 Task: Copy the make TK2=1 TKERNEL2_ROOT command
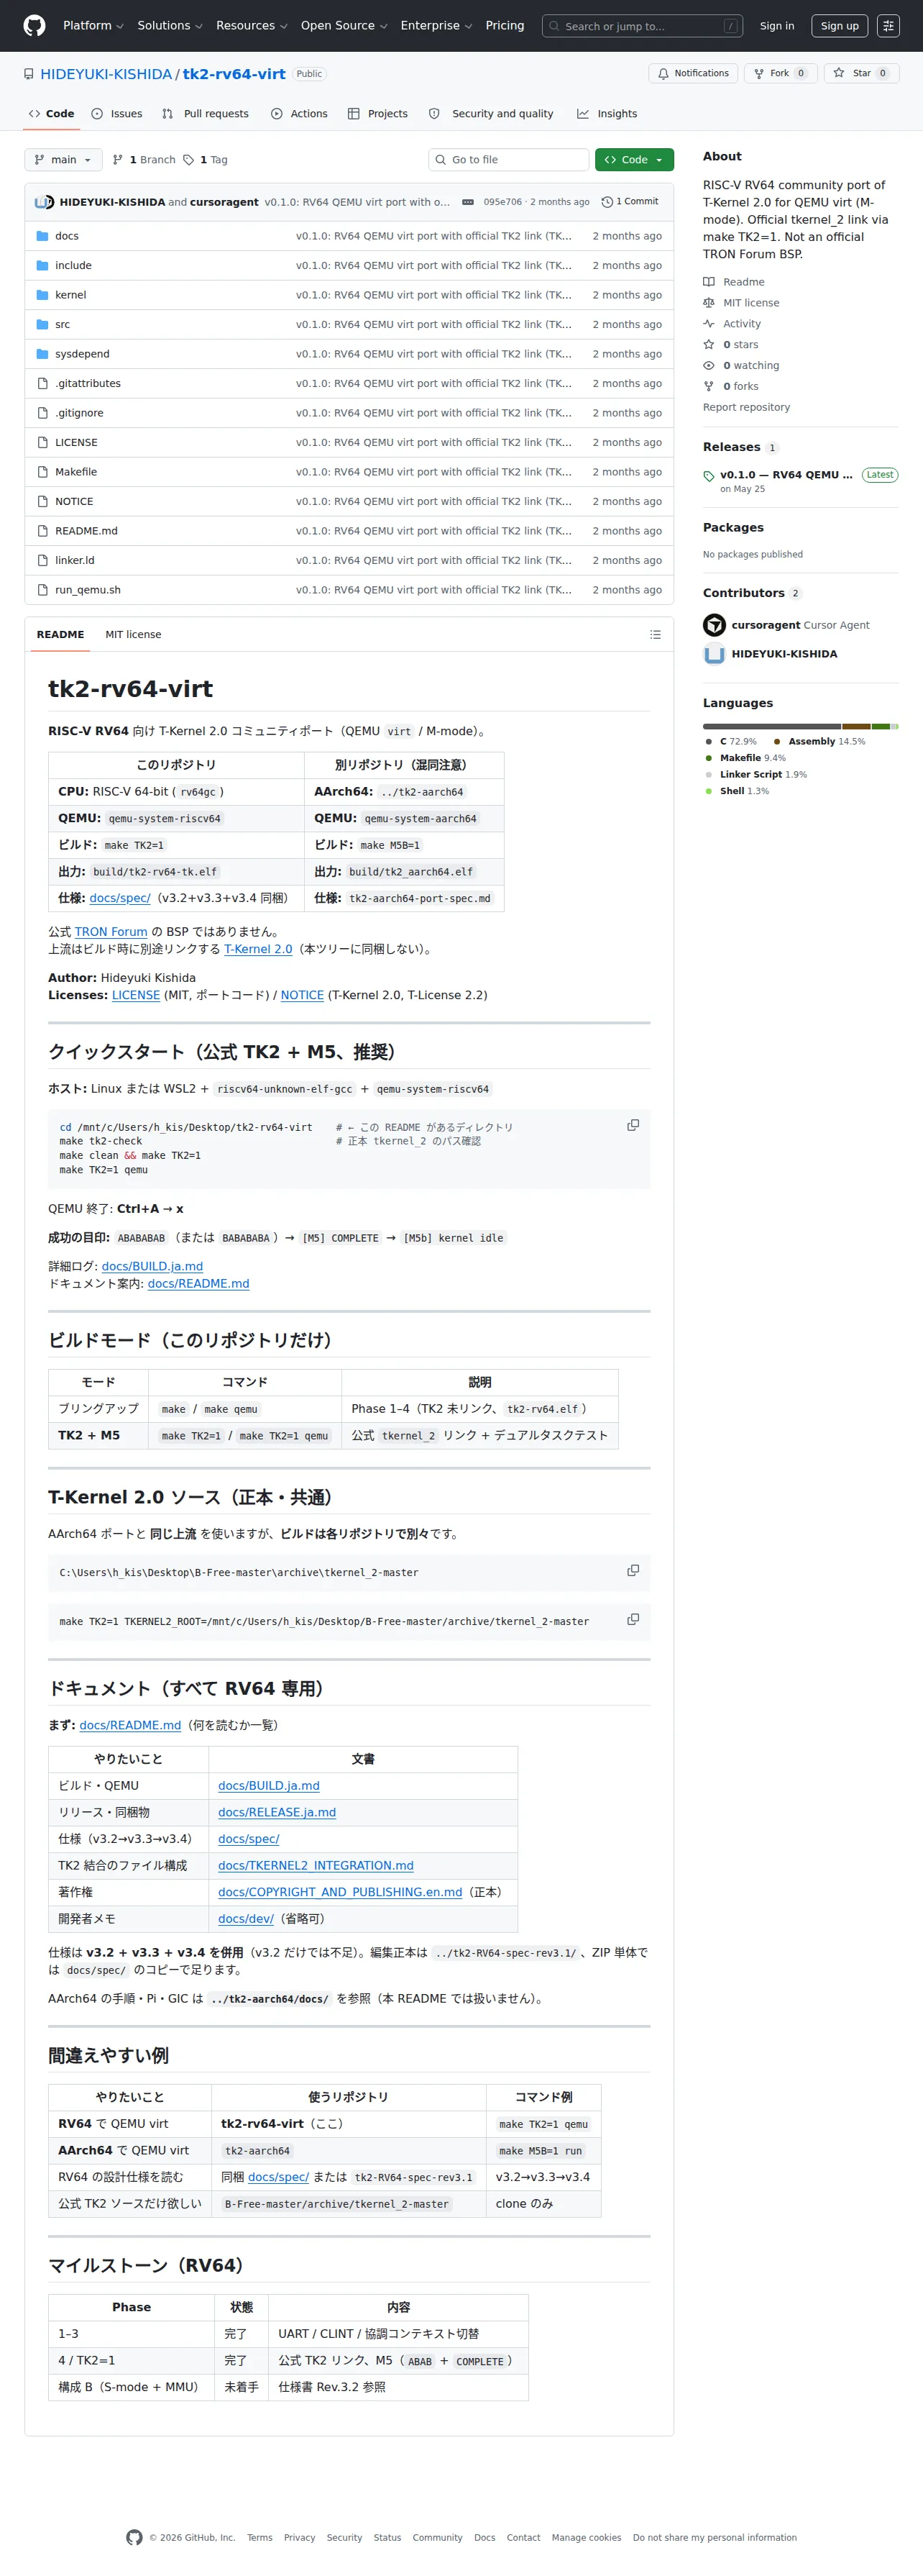point(633,1619)
